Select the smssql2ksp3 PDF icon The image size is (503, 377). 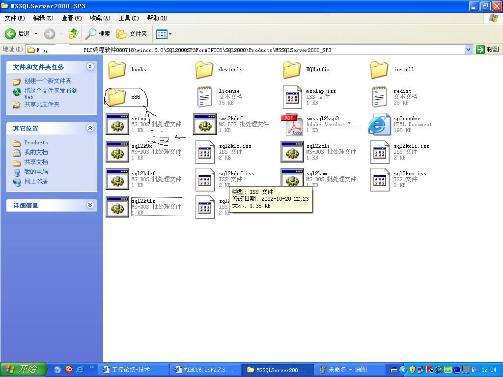(x=292, y=125)
